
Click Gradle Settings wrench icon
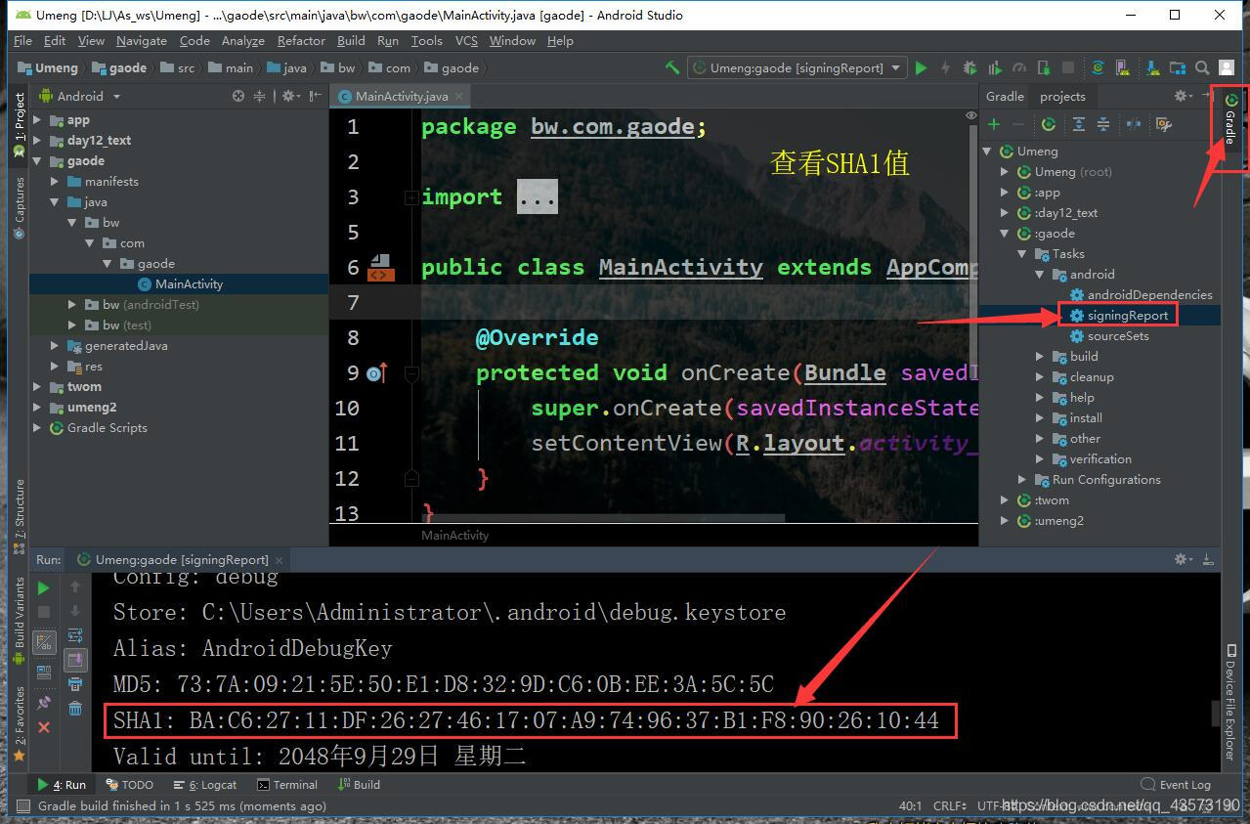[1163, 124]
